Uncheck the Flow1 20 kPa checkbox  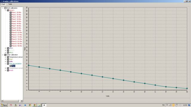click(x=11, y=12)
